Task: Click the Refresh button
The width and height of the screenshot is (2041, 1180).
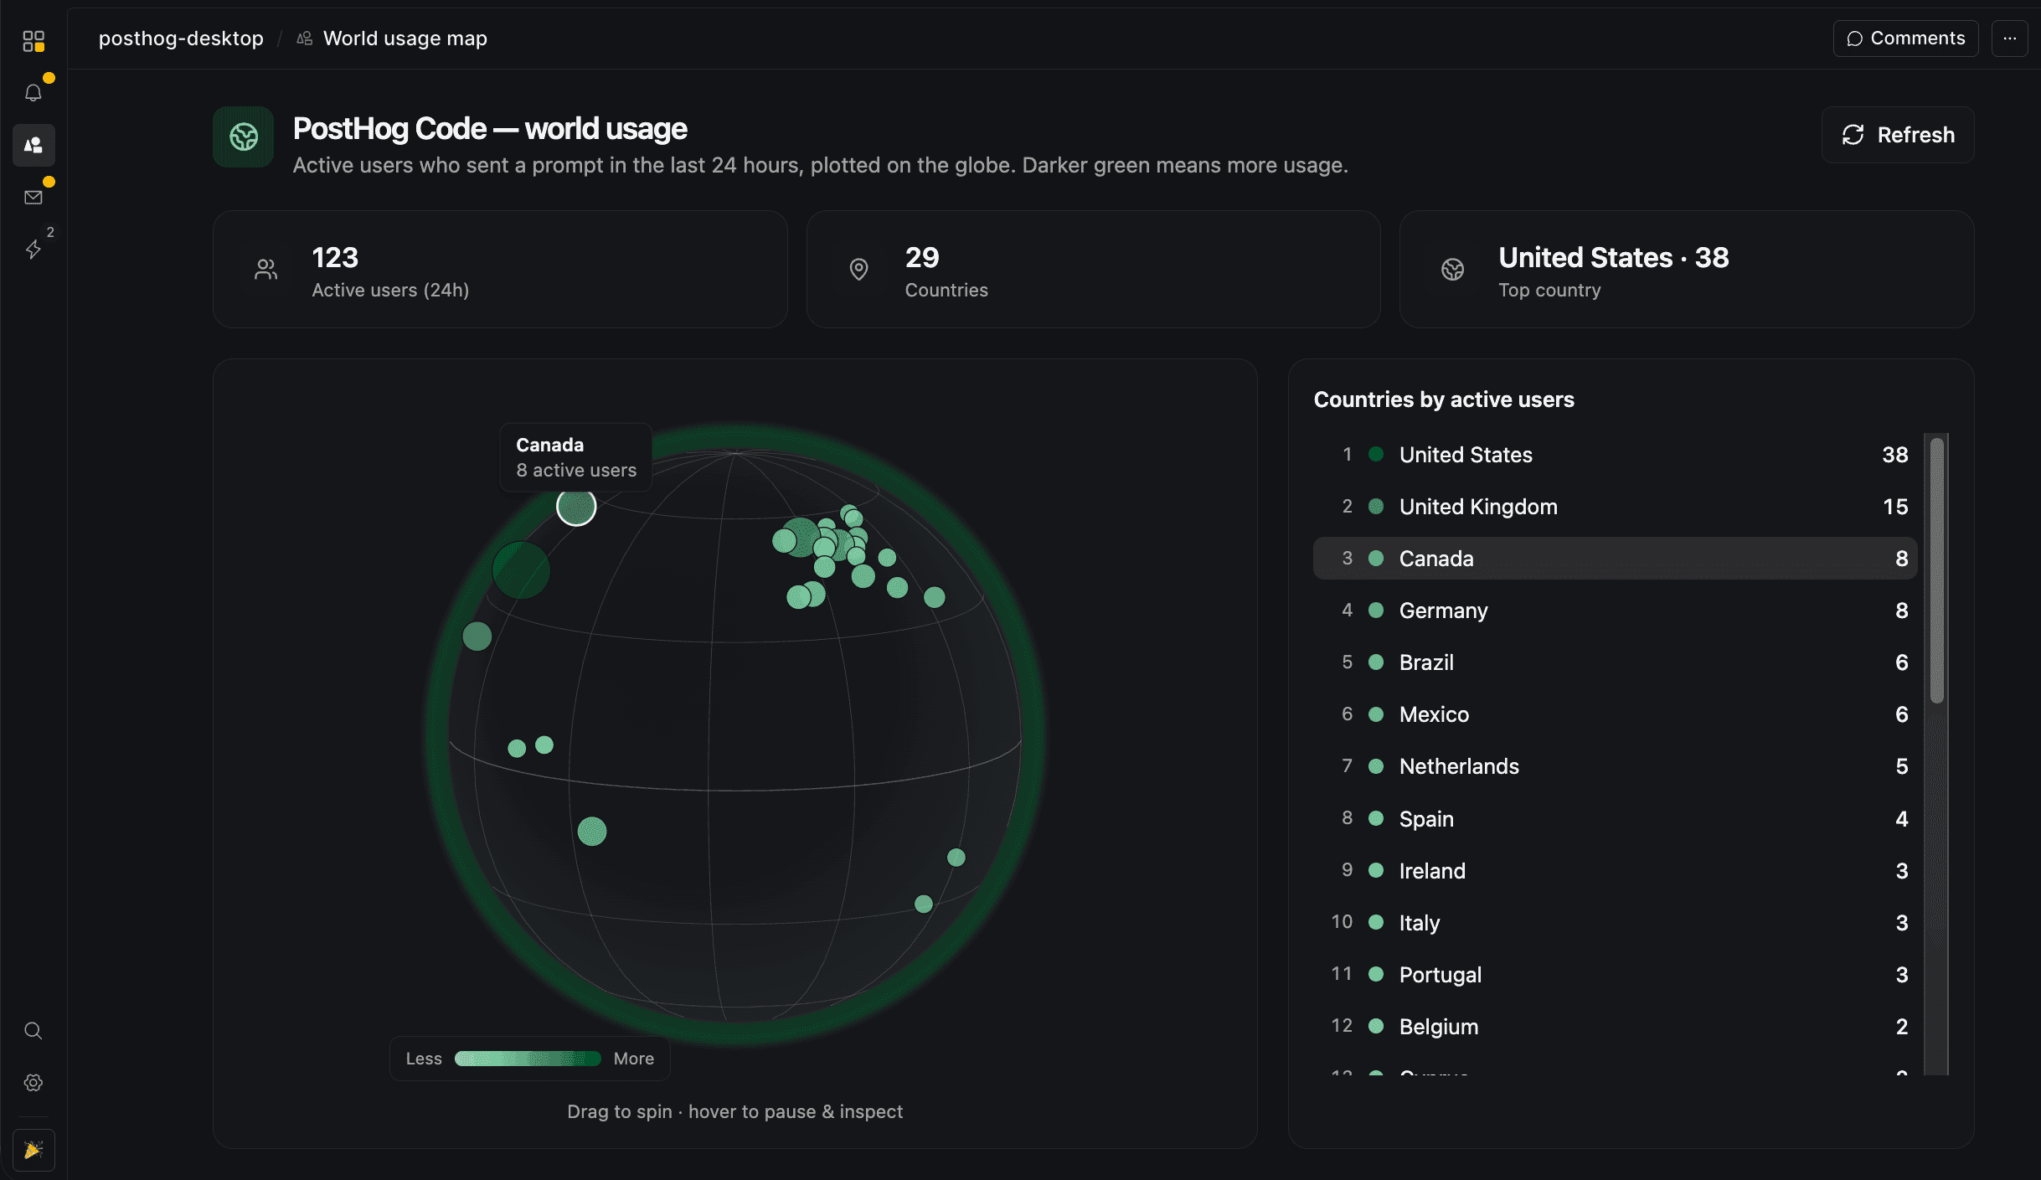Action: tap(1898, 135)
